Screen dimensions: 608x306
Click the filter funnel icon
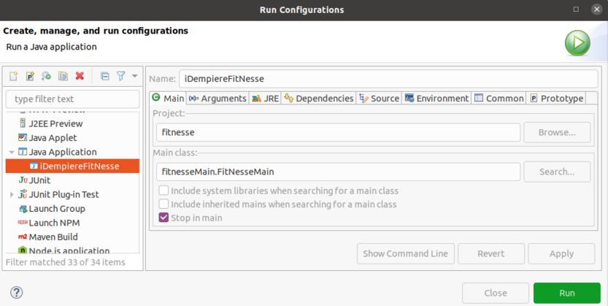[121, 76]
